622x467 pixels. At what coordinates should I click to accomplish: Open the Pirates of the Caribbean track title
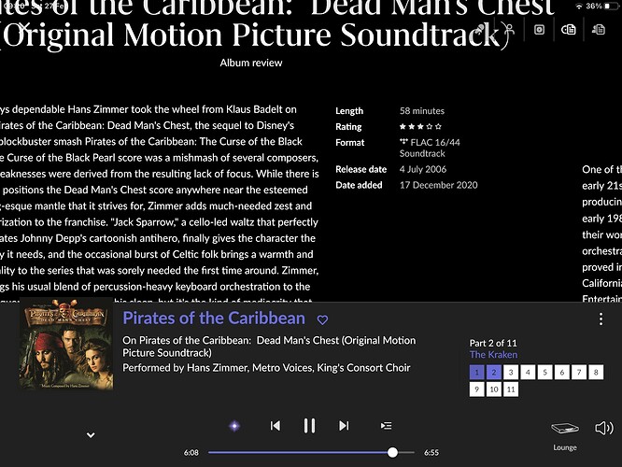214,318
